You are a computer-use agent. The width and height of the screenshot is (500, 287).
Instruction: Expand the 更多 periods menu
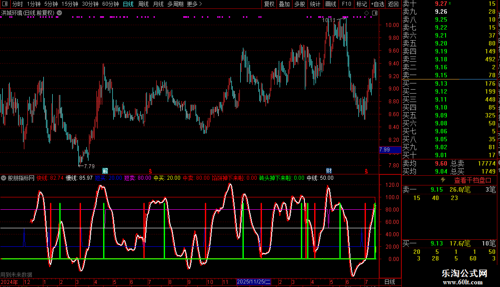pyautogui.click(x=194, y=4)
